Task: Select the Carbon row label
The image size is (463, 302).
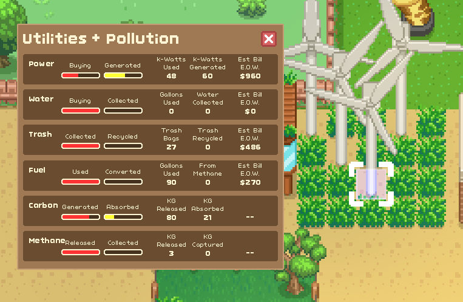Action: pyautogui.click(x=43, y=205)
